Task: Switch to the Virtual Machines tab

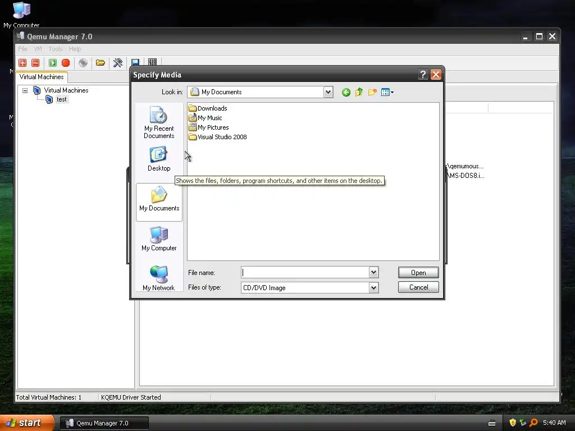Action: (42, 77)
